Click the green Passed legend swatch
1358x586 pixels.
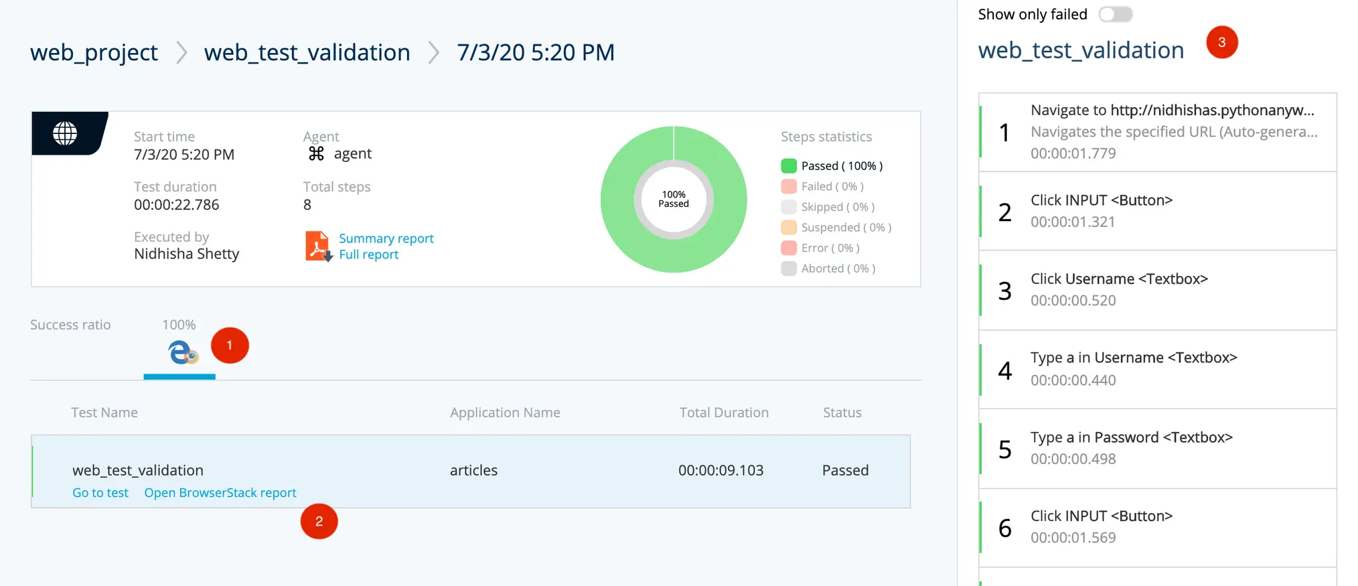(x=789, y=166)
